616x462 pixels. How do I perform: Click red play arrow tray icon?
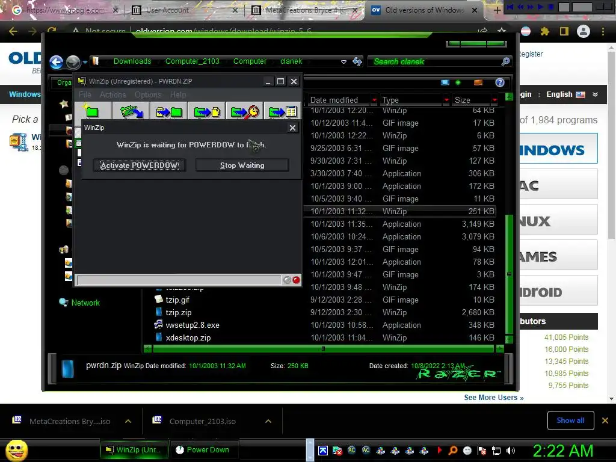[x=439, y=450]
